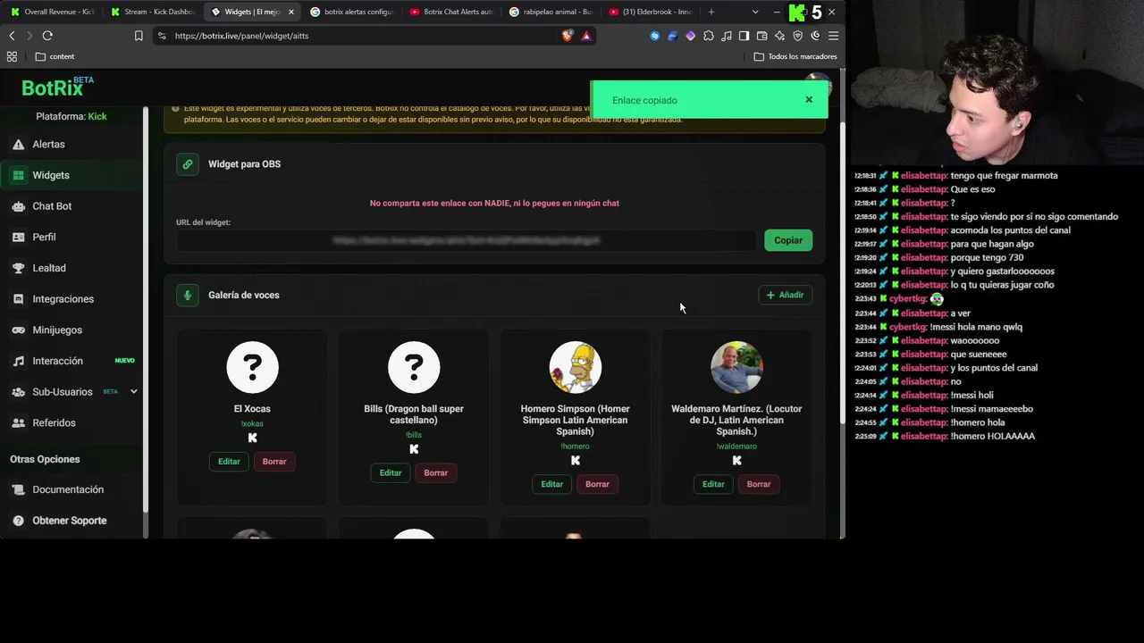Close the Widgets browser tab
This screenshot has height=643, width=1144.
(x=290, y=12)
